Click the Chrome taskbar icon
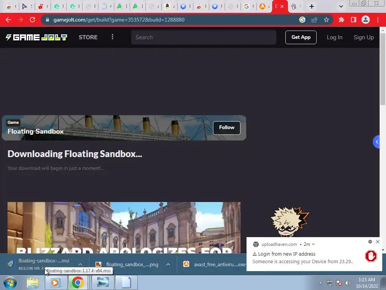Screen dimensions: 386x290 pyautogui.click(x=78, y=282)
